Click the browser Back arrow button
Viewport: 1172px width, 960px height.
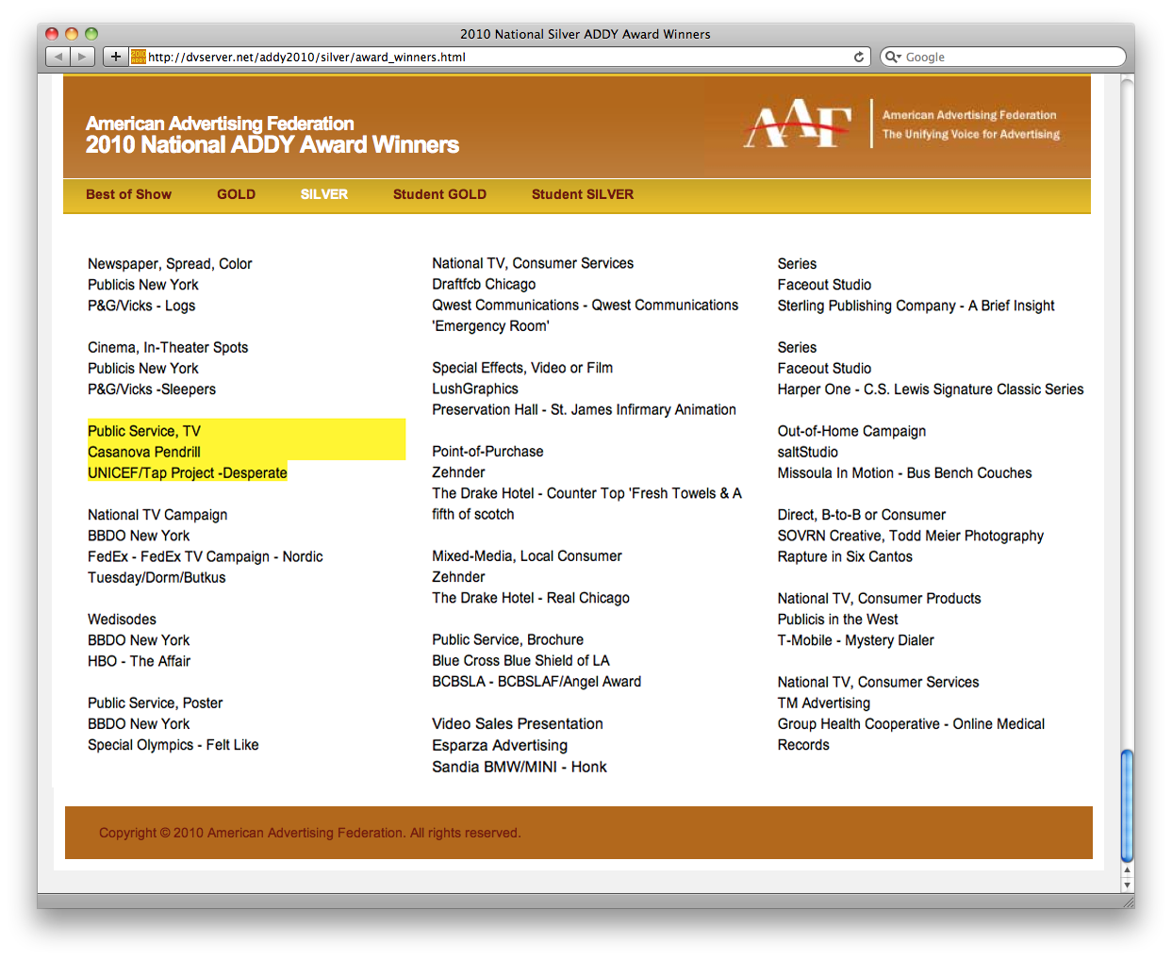tap(58, 57)
